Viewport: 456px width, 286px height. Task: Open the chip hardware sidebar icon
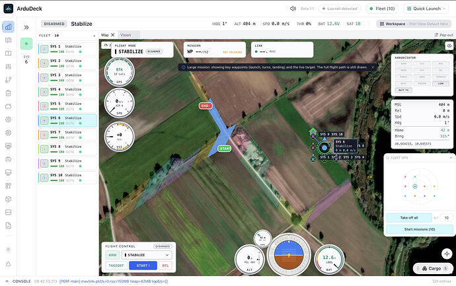8,133
